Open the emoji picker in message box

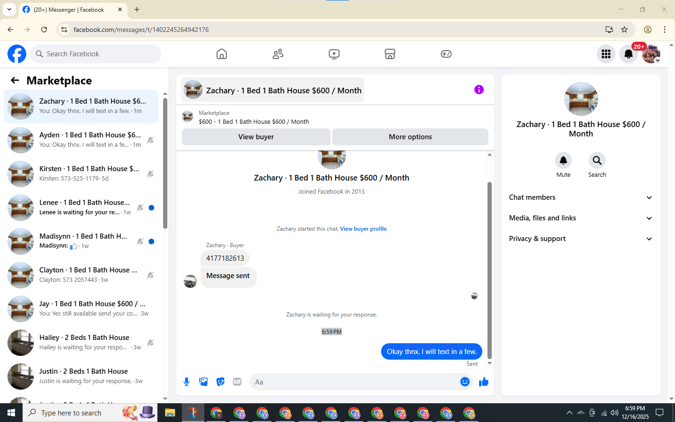click(x=465, y=382)
